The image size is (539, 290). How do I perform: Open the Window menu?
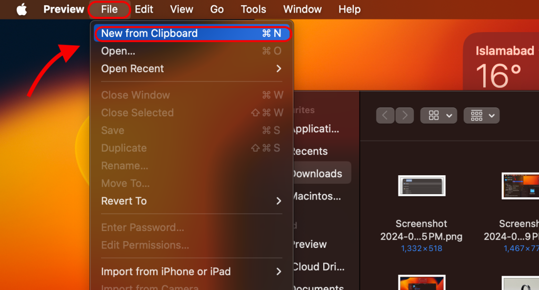click(302, 9)
